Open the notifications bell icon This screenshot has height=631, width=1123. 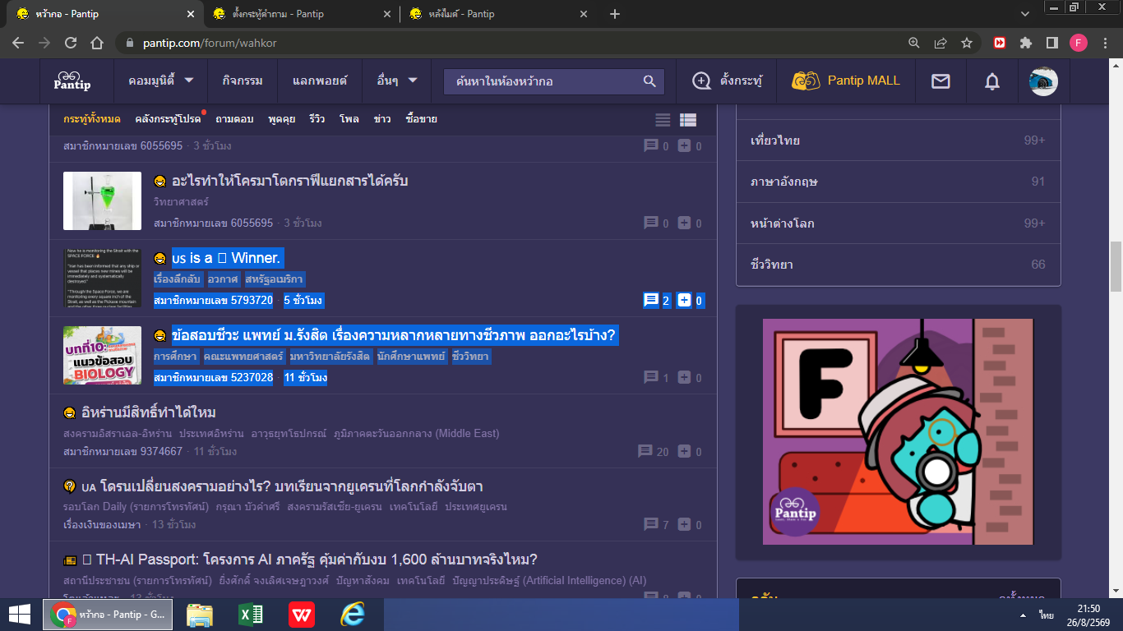(992, 81)
